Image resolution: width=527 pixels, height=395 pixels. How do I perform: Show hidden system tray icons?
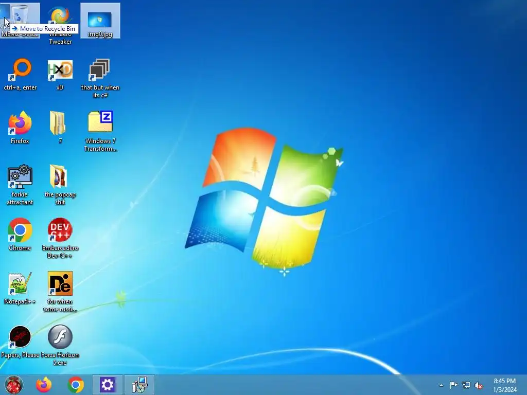point(441,385)
